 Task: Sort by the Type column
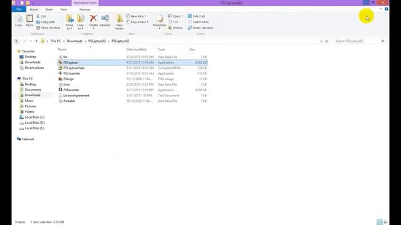[x=162, y=49]
